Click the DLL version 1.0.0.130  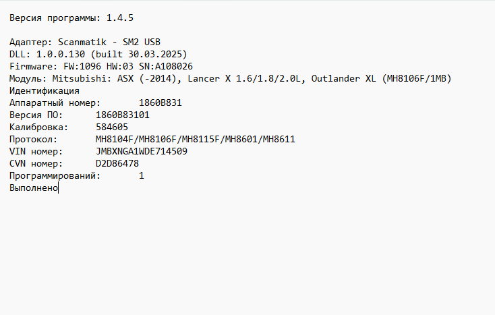61,54
